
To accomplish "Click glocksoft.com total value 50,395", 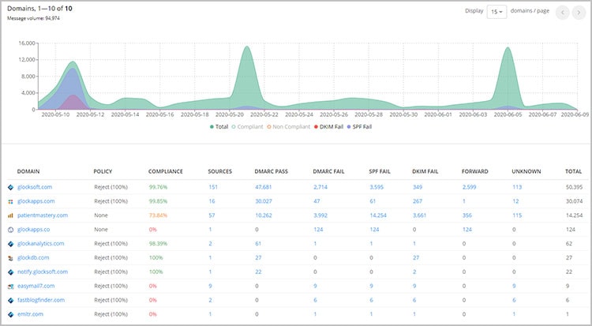I will pos(574,187).
